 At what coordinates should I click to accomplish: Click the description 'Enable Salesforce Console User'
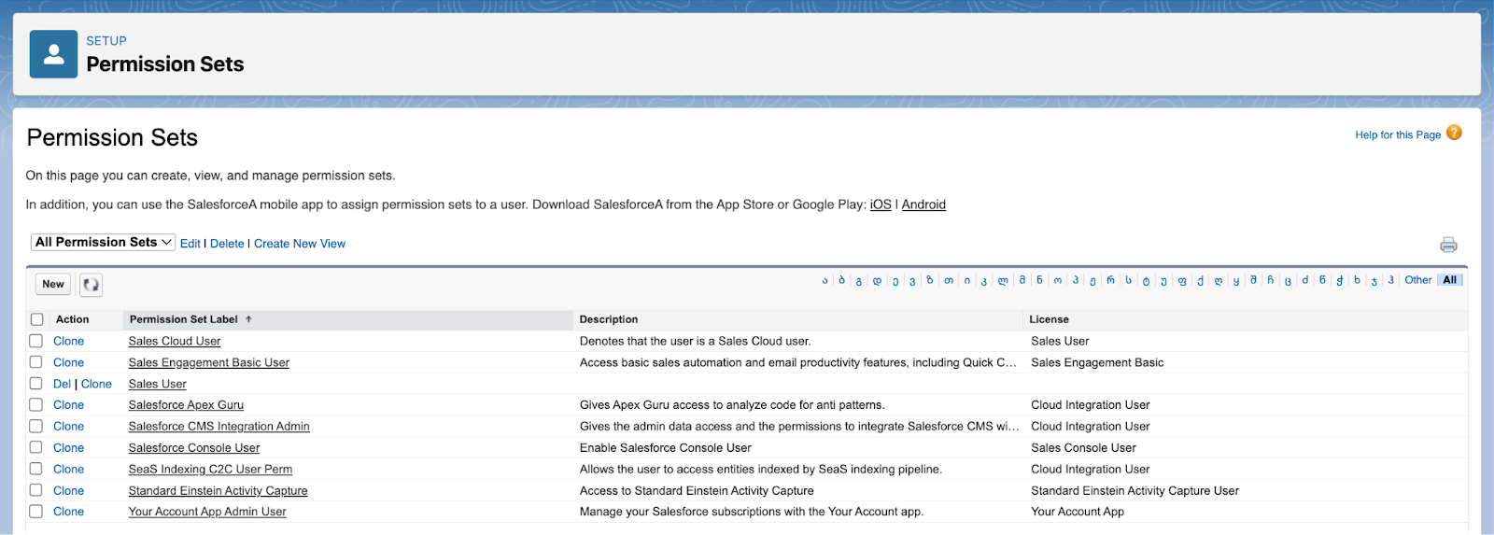(666, 447)
